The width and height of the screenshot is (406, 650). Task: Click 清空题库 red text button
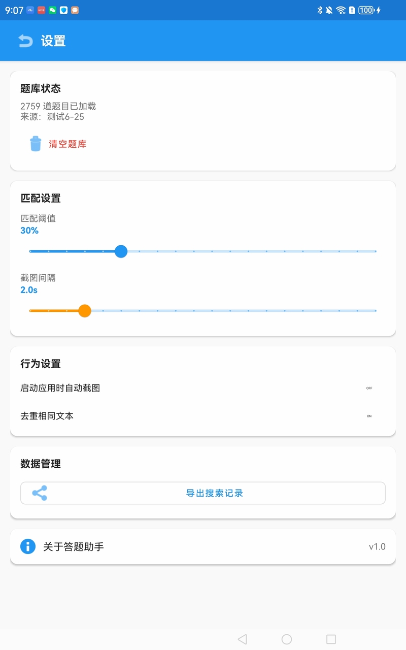(67, 144)
